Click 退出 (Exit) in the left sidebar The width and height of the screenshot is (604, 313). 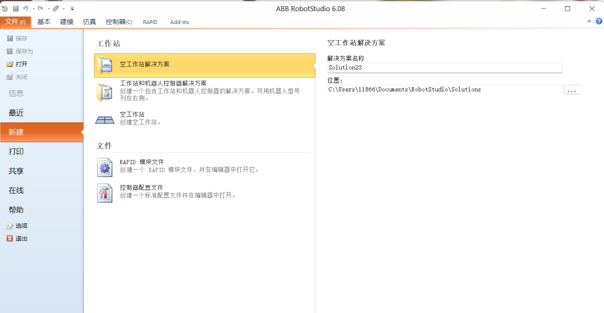pos(21,239)
